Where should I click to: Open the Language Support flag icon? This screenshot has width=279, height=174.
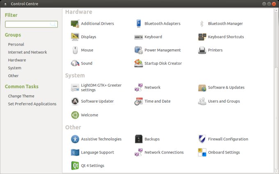point(75,153)
